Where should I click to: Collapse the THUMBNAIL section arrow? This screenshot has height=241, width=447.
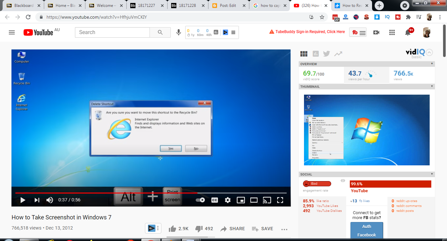pyautogui.click(x=432, y=86)
